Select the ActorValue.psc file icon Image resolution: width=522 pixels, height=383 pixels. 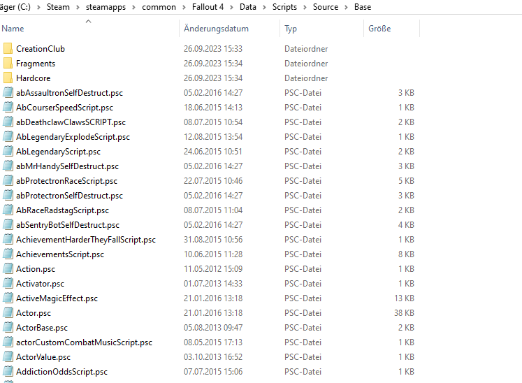click(x=8, y=356)
